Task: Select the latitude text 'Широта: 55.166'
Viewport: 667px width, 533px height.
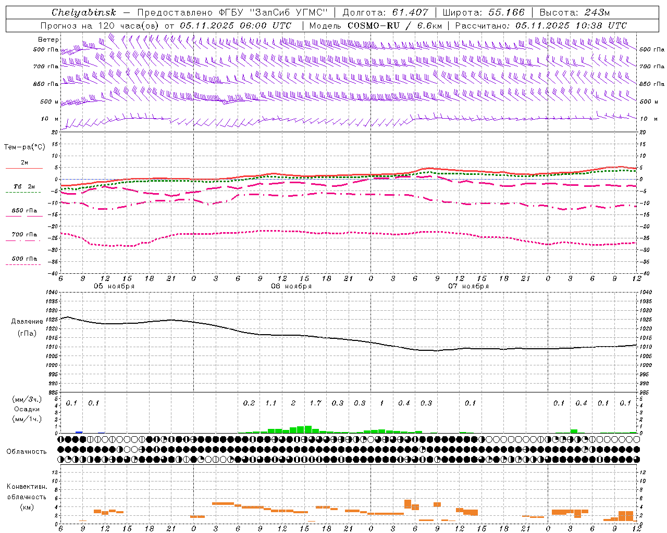Action: pos(483,12)
